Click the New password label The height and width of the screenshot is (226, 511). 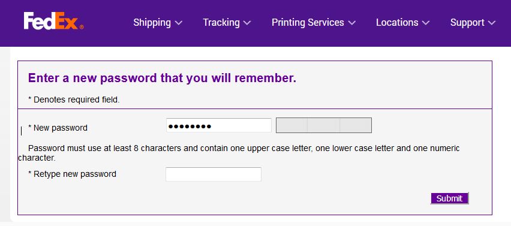(58, 128)
